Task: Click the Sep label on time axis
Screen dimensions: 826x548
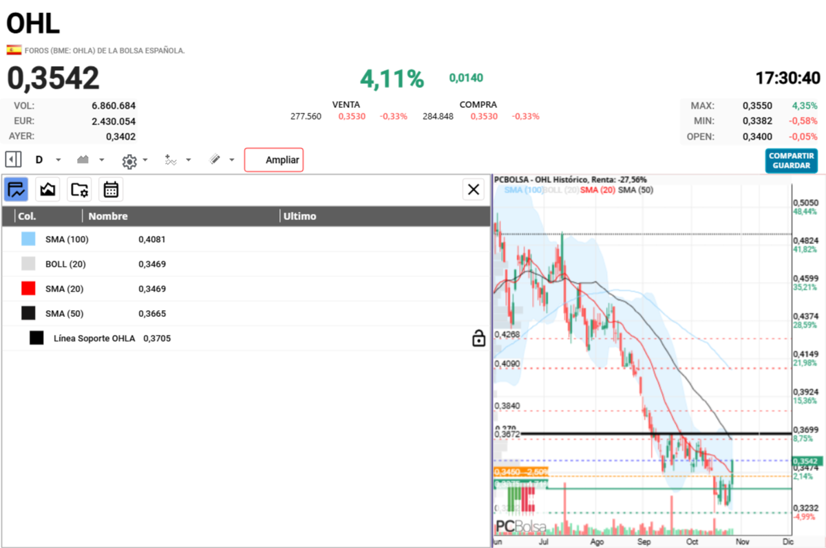Action: tap(644, 542)
